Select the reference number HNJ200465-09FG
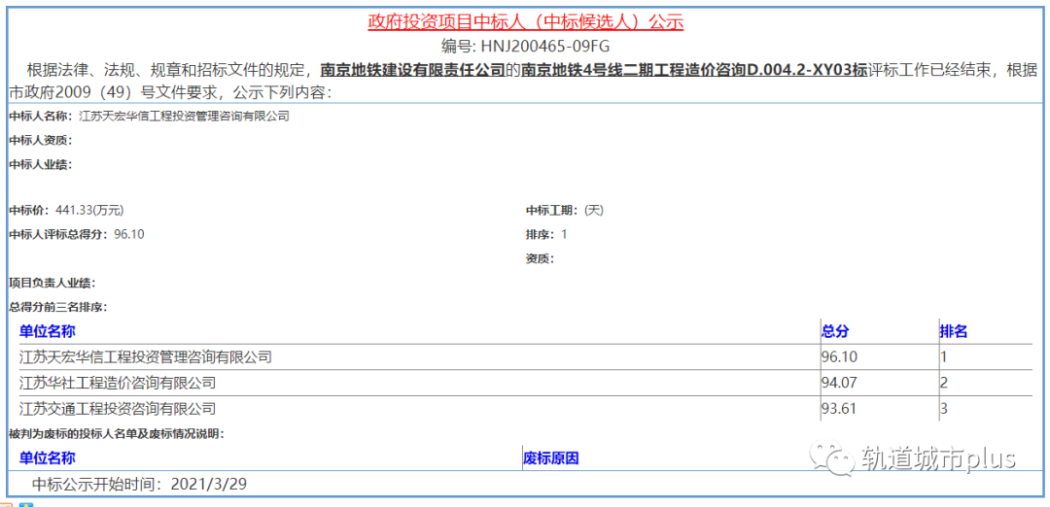 [545, 47]
